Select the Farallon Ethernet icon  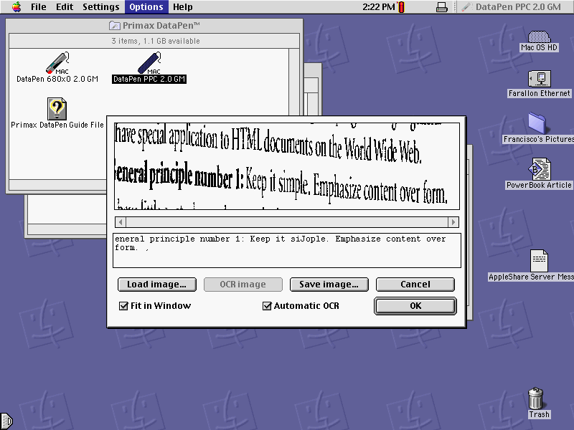click(x=538, y=80)
